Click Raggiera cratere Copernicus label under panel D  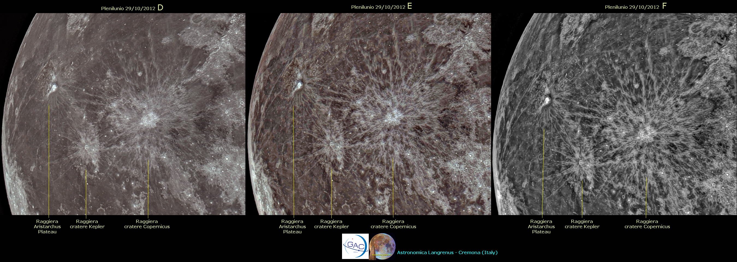147,224
